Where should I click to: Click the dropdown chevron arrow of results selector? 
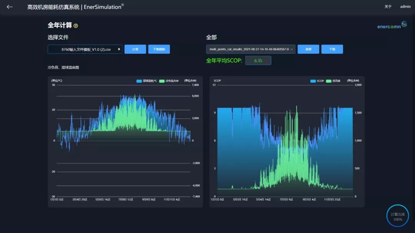coord(292,49)
